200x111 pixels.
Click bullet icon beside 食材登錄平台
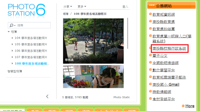(150, 98)
